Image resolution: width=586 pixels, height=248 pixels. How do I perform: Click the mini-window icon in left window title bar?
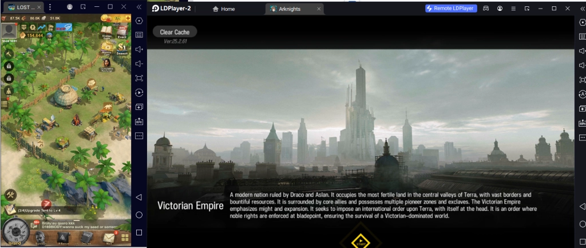(83, 7)
